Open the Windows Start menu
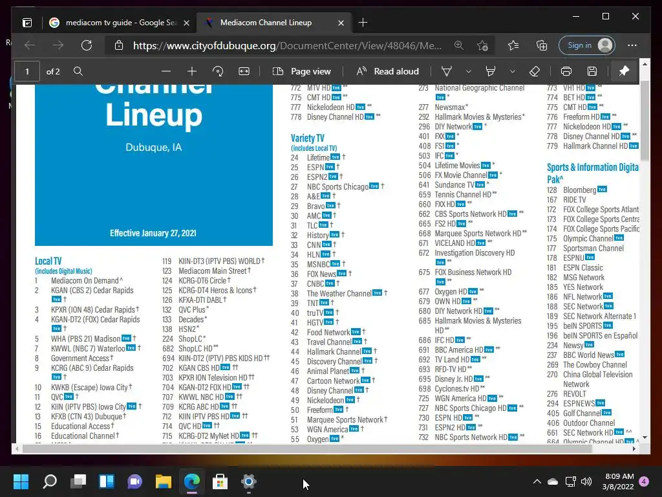Viewport: 662px width, 497px height. pos(21,481)
